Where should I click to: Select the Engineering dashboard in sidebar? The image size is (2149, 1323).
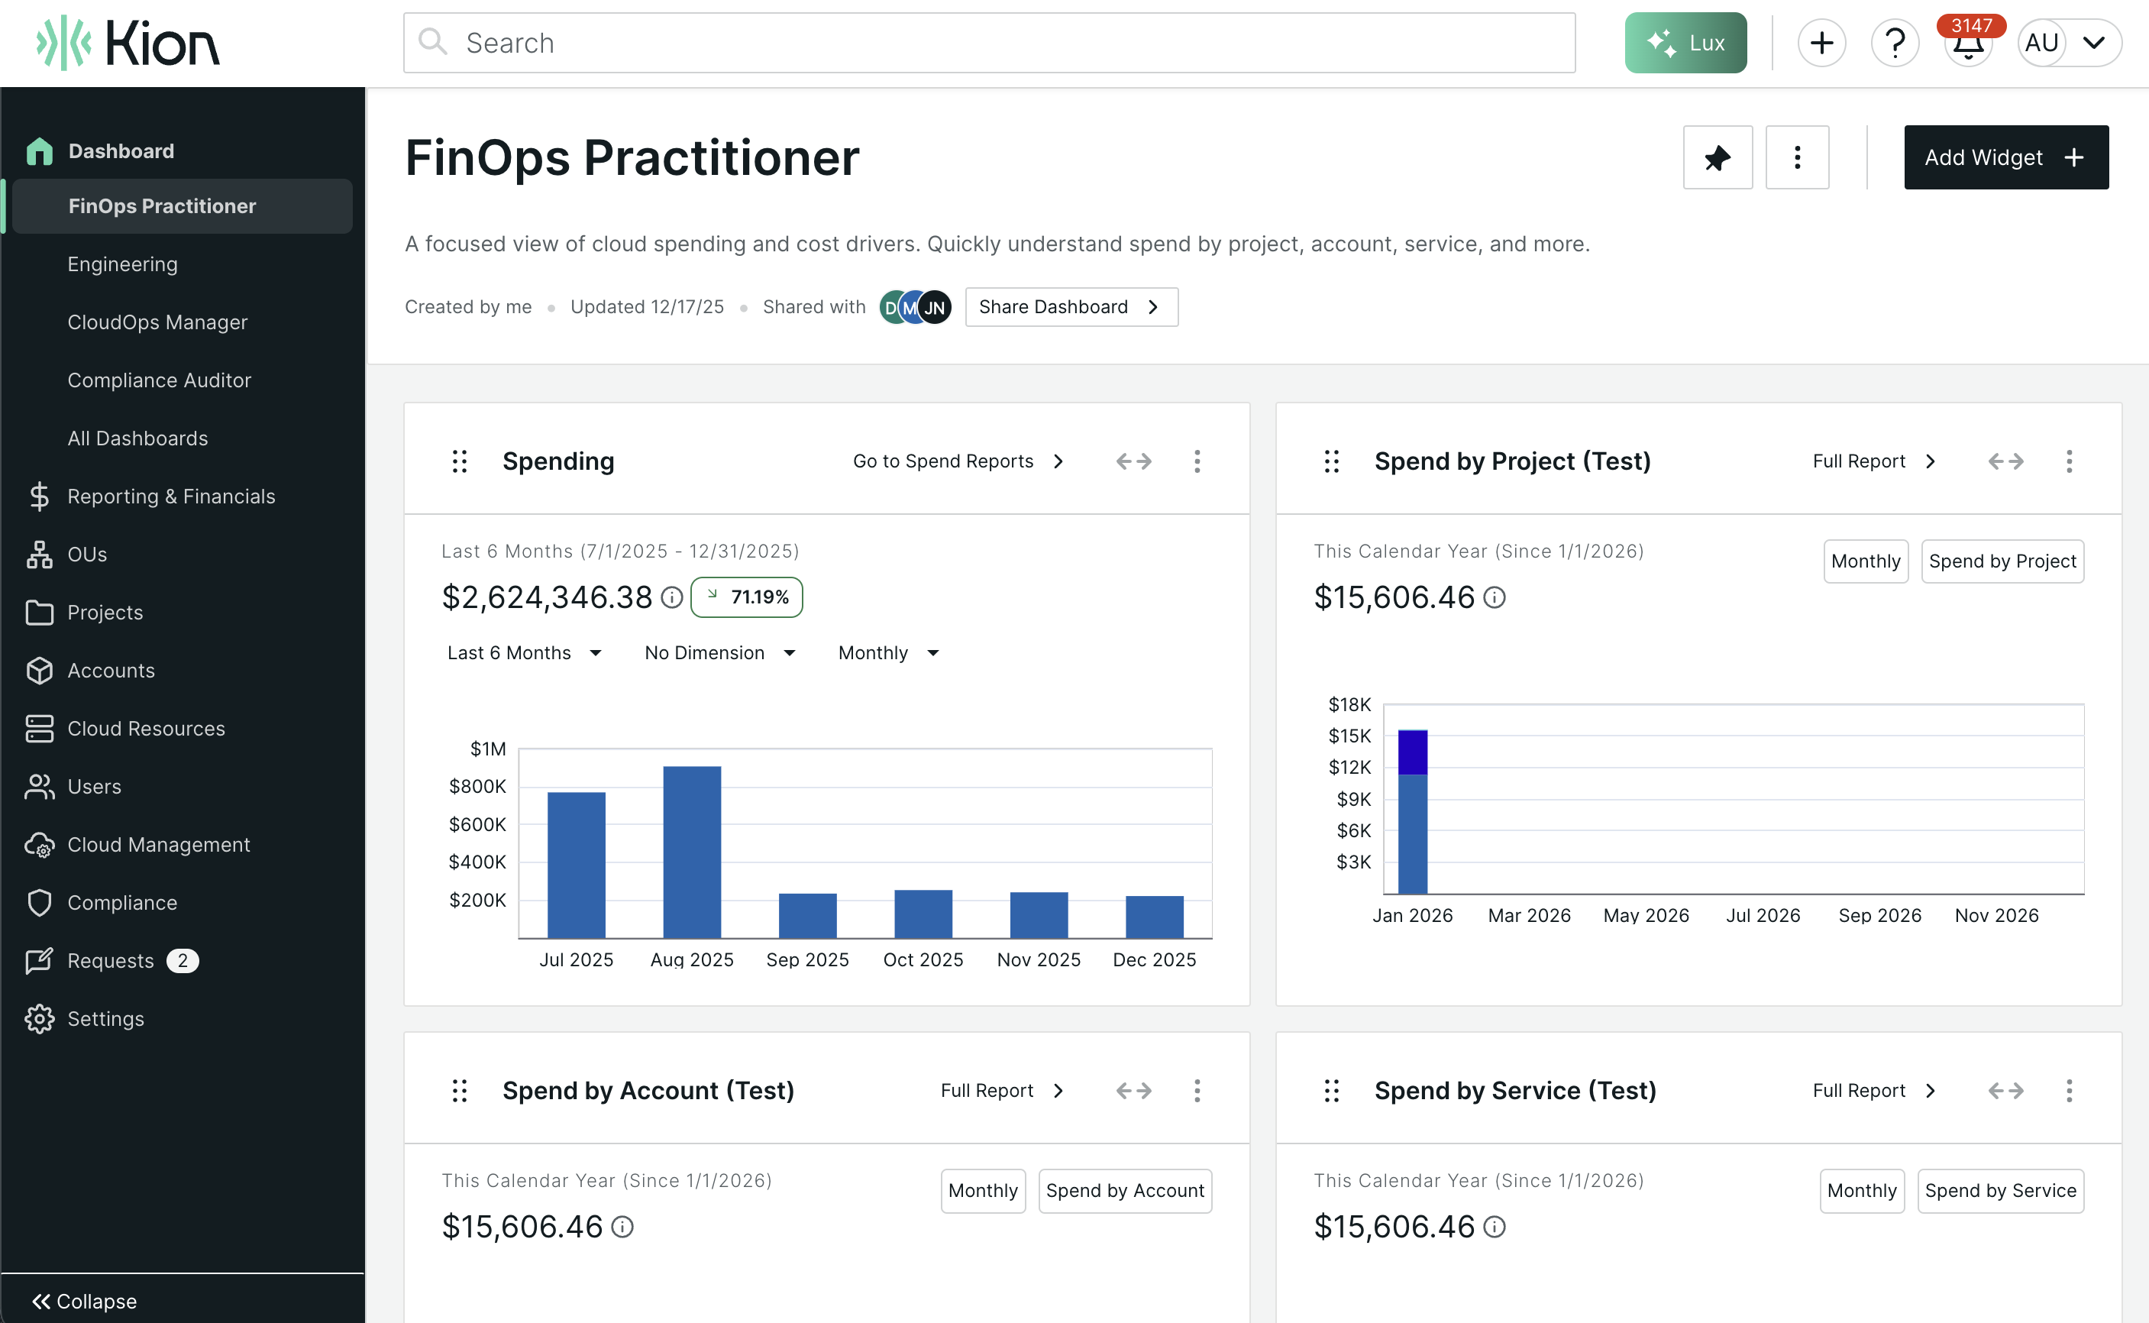(122, 264)
